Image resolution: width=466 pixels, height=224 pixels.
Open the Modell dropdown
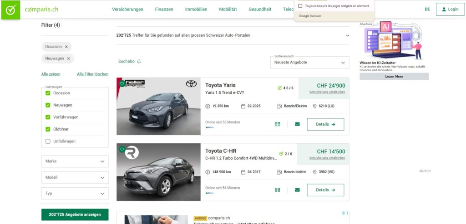point(75,177)
